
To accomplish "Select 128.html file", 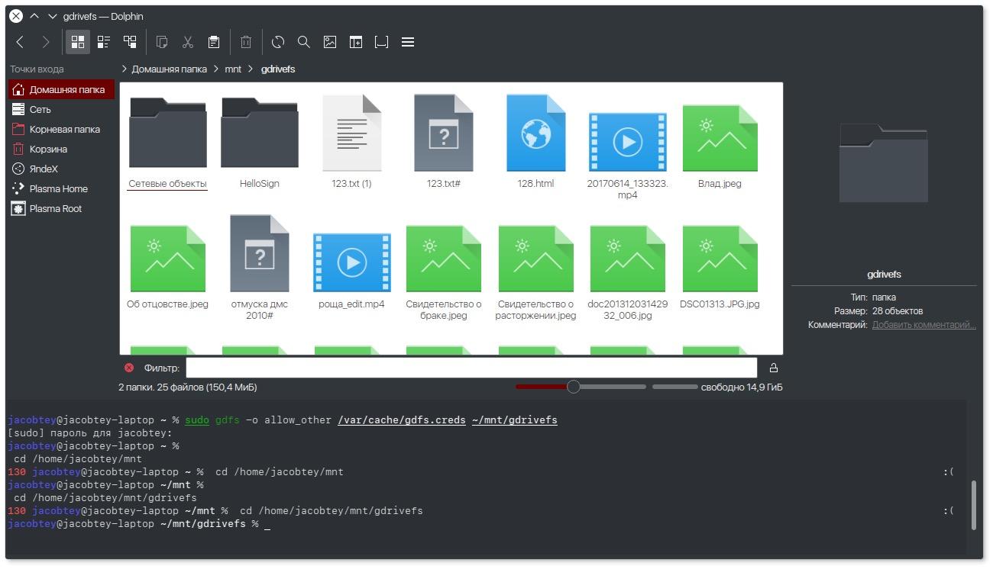I will [535, 141].
